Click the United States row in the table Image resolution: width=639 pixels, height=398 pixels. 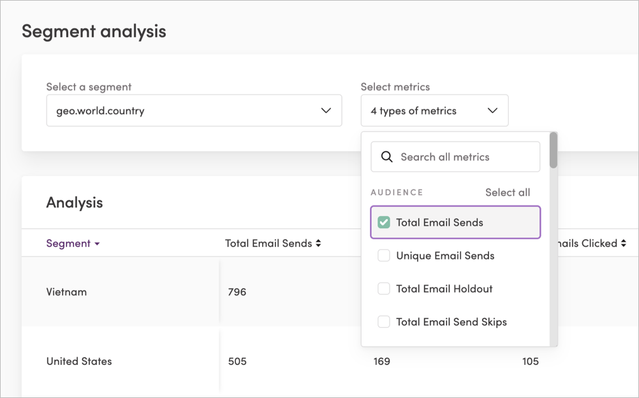78,361
